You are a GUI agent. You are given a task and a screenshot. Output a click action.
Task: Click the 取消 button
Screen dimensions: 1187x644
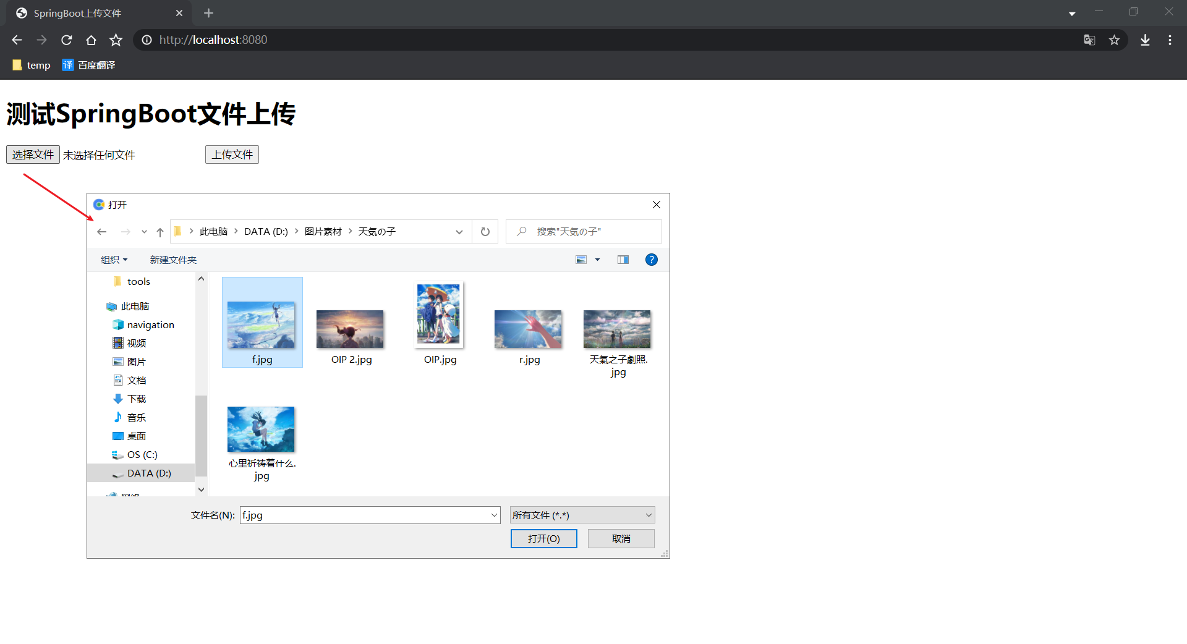click(x=621, y=539)
